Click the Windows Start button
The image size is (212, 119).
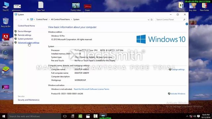click(4, 116)
